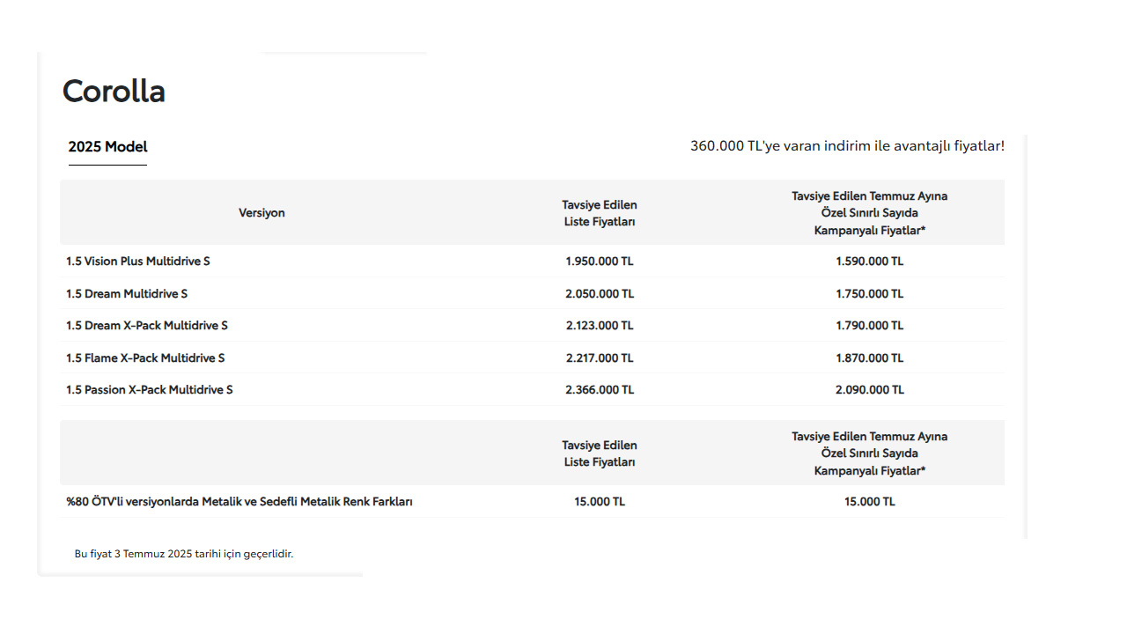Select the 1.5 Dream X-Pack Multidrive S row
This screenshot has width=1127, height=634.
[x=532, y=326]
